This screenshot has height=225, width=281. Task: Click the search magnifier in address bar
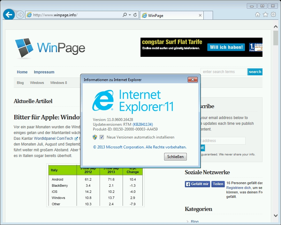point(125,15)
